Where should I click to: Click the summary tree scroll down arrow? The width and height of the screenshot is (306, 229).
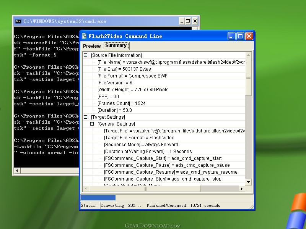(x=248, y=182)
